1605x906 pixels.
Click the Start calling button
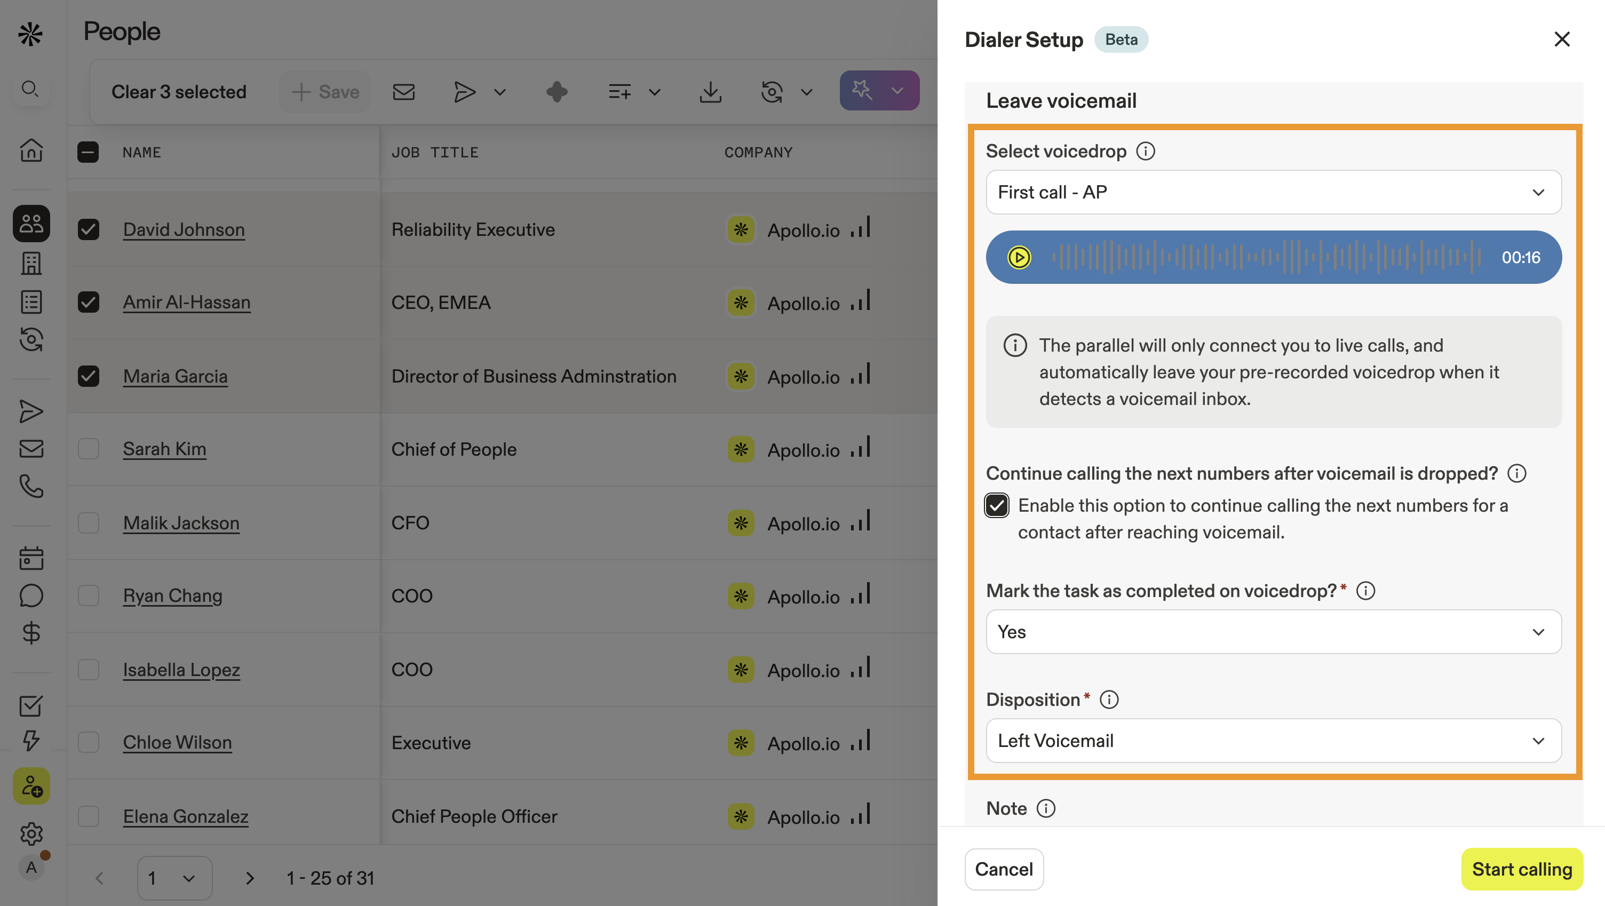(1521, 869)
